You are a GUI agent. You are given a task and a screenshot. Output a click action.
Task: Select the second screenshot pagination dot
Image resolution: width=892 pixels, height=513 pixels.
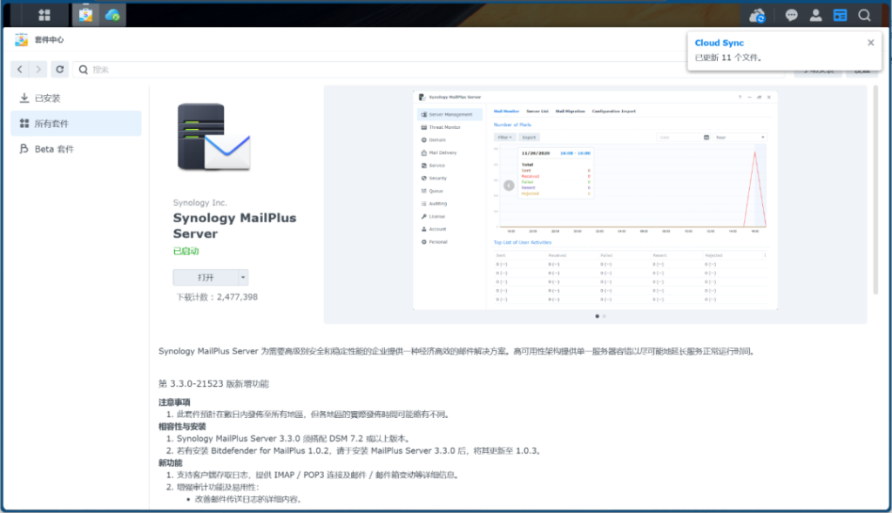point(605,316)
